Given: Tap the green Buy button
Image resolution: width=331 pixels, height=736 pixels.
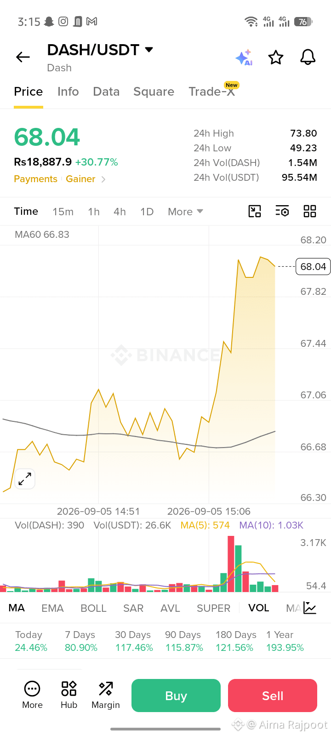Looking at the screenshot, I should [x=176, y=696].
